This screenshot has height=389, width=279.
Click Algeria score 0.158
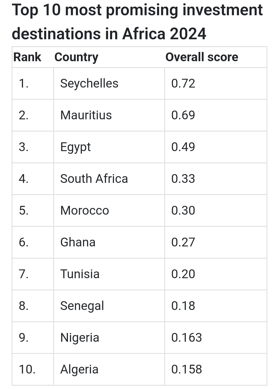pyautogui.click(x=187, y=369)
